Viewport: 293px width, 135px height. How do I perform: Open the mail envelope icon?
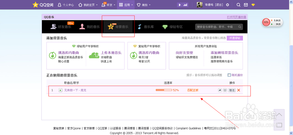(x=246, y=5)
